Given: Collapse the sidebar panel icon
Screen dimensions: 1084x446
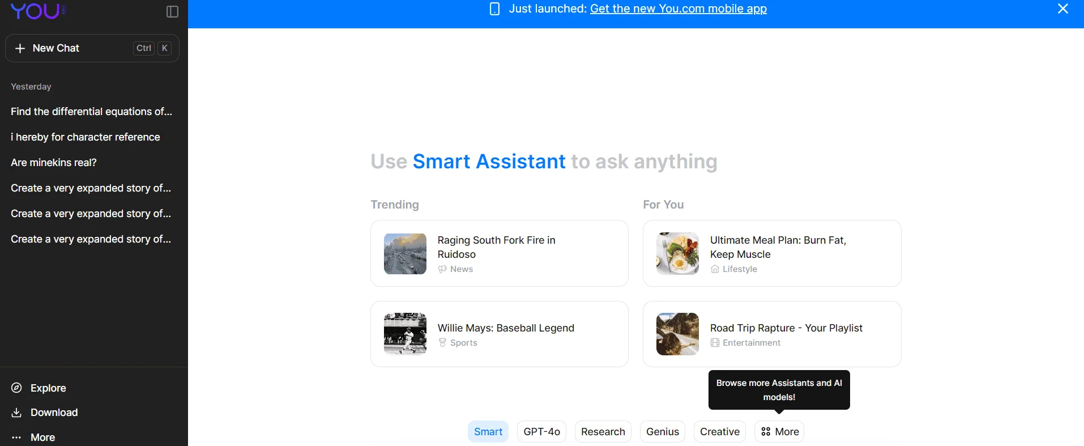Looking at the screenshot, I should coord(173,12).
